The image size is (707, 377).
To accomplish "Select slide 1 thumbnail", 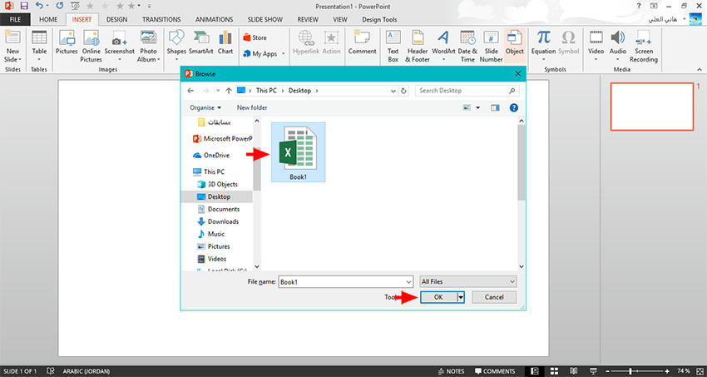I will (x=652, y=107).
